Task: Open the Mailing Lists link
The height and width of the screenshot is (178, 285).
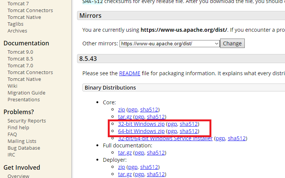Action: click(22, 141)
